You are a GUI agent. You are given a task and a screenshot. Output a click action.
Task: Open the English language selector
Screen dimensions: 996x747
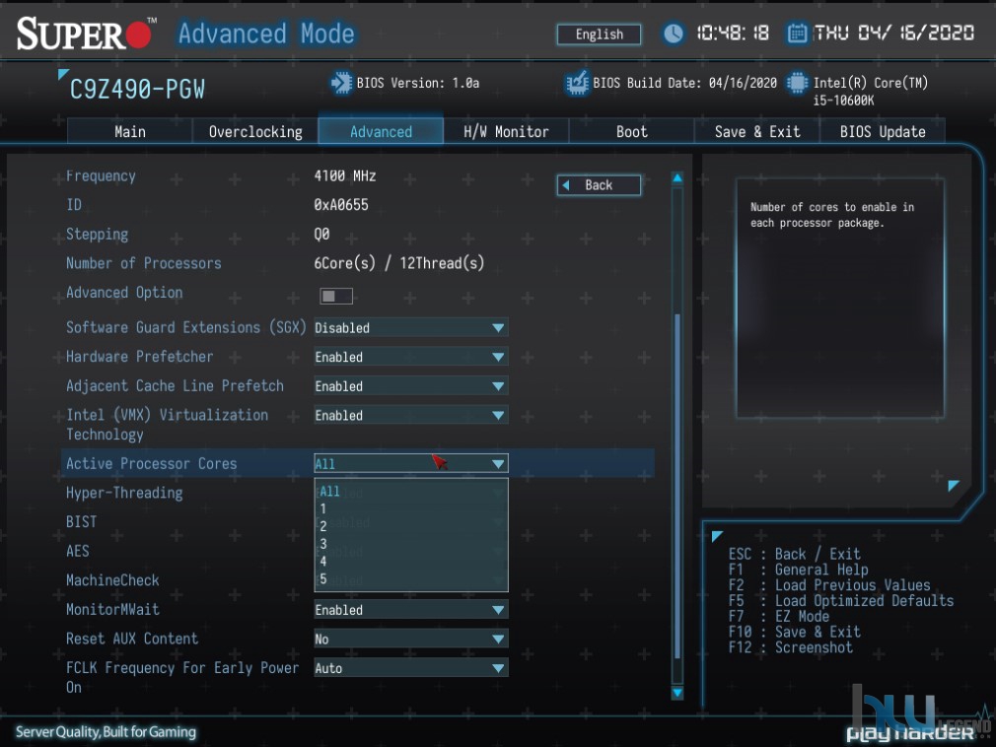point(599,34)
